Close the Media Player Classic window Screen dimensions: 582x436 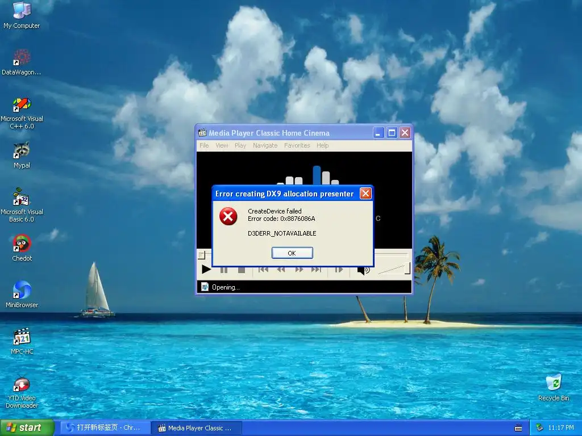pos(405,133)
